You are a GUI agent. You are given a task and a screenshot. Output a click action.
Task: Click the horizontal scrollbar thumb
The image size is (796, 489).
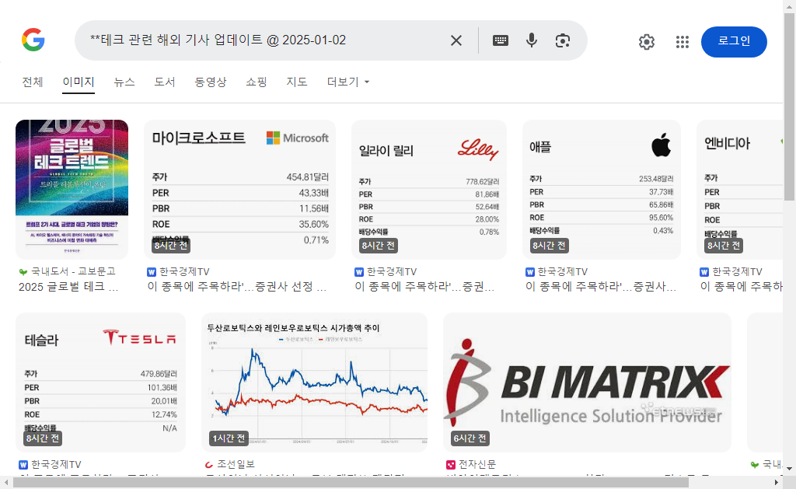coord(351,482)
